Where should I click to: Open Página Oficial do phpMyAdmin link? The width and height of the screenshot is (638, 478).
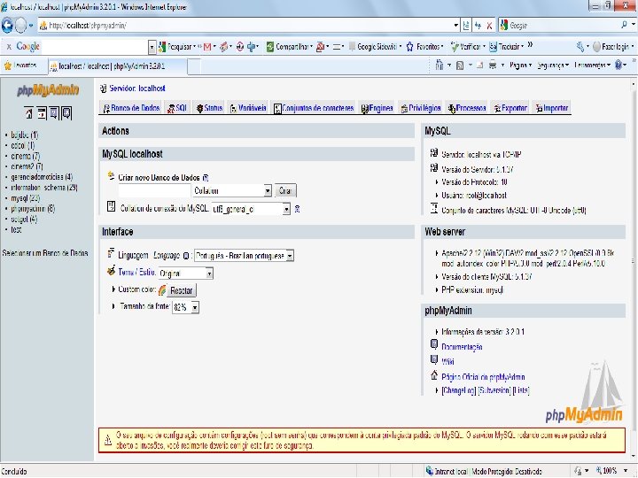[x=483, y=377]
